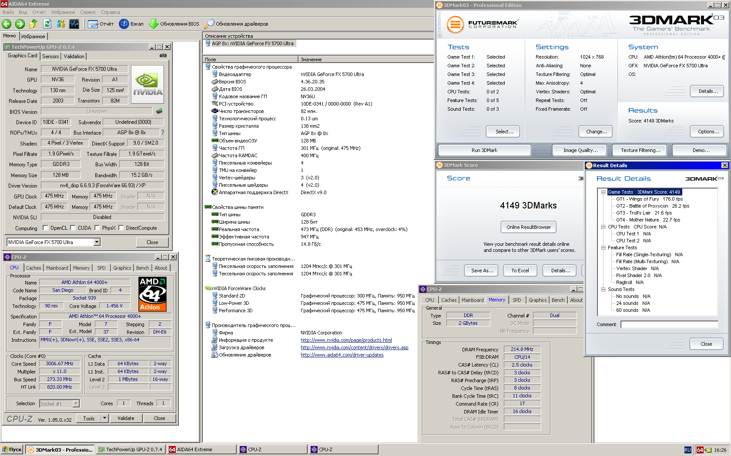Save the BIOS with GPU-Z's chip icon
The width and height of the screenshot is (731, 456).
pyautogui.click(x=159, y=111)
